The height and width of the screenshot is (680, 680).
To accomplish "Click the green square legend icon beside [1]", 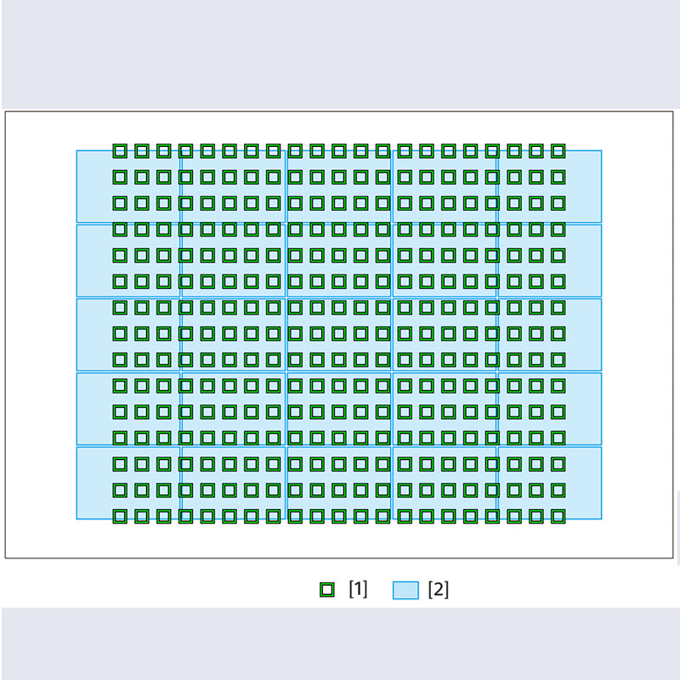I will (327, 590).
